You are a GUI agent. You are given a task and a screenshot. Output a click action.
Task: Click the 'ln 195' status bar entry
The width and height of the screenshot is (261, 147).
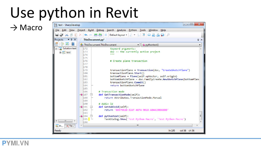[x=172, y=131]
